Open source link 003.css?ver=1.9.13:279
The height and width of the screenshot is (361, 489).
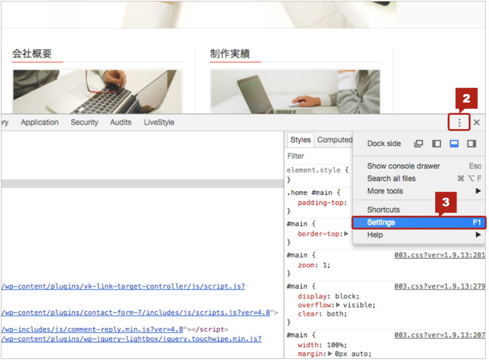tap(439, 287)
